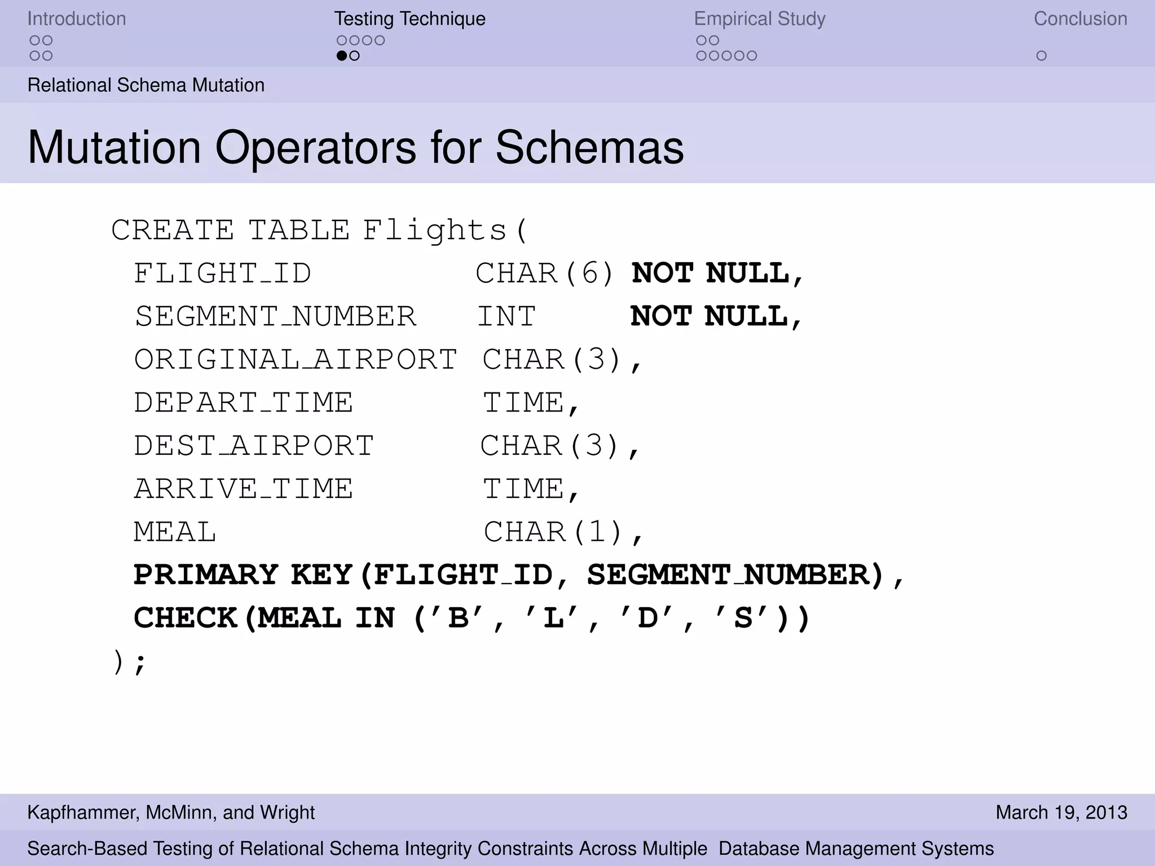Screen dimensions: 1155x866
Task: Click the Search-Based Testing footer title
Action: pos(510,849)
